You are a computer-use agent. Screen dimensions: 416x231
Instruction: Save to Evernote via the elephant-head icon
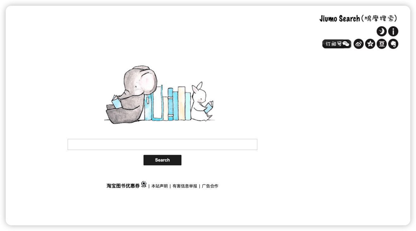tap(393, 44)
